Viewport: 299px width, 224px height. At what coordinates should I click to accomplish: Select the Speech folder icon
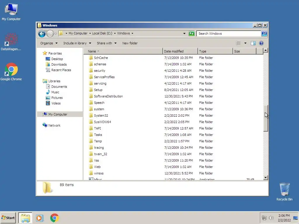(x=91, y=102)
